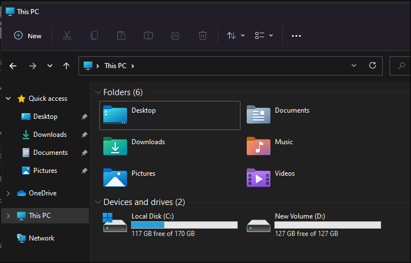Click New Volume (D:) usage bar
The width and height of the screenshot is (411, 263).
point(327,225)
